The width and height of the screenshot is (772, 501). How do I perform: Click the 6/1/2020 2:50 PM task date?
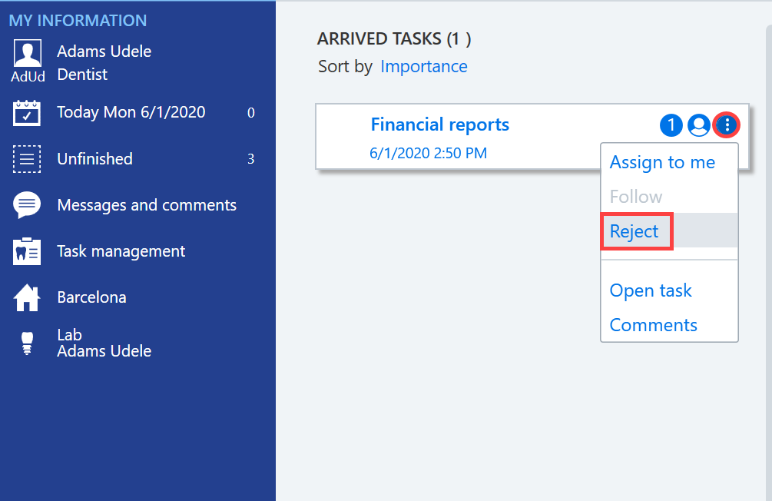pos(428,153)
